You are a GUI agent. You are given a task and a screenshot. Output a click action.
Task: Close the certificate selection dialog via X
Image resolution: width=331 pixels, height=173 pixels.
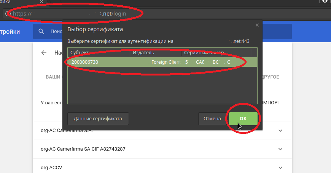tap(257, 25)
